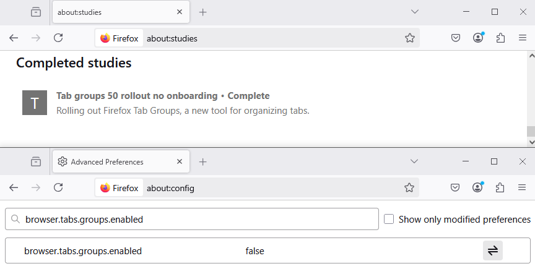Open hamburger application menu in bottom window
535x274 pixels.
point(522,187)
